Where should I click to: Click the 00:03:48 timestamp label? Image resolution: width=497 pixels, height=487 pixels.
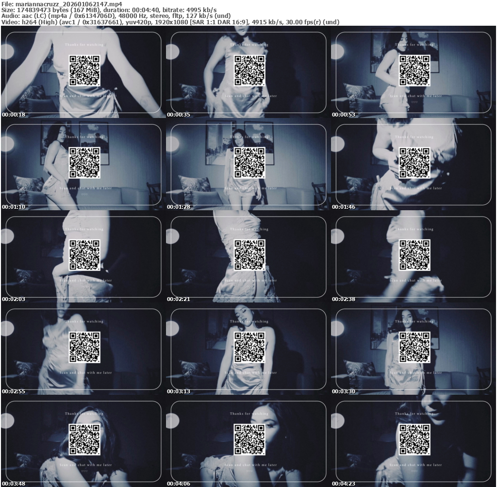pyautogui.click(x=14, y=484)
